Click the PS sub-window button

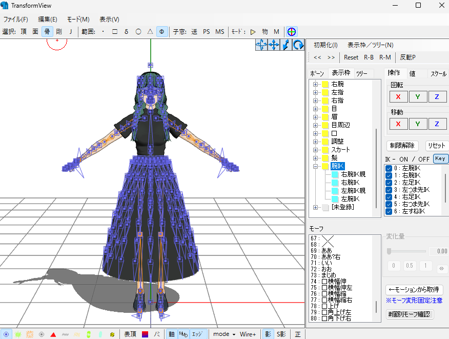click(206, 31)
